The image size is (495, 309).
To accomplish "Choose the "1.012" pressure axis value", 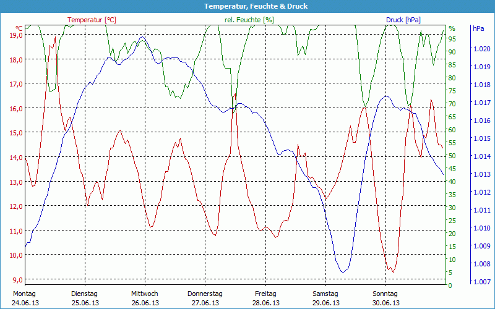I will pos(482,192).
